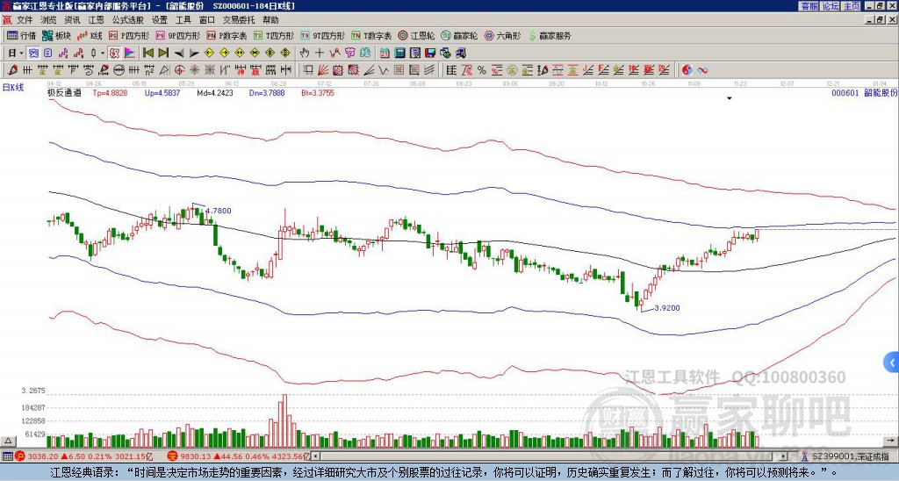The width and height of the screenshot is (899, 481).
Task: Toggle the 权 adjusted-price button
Action: point(114,54)
